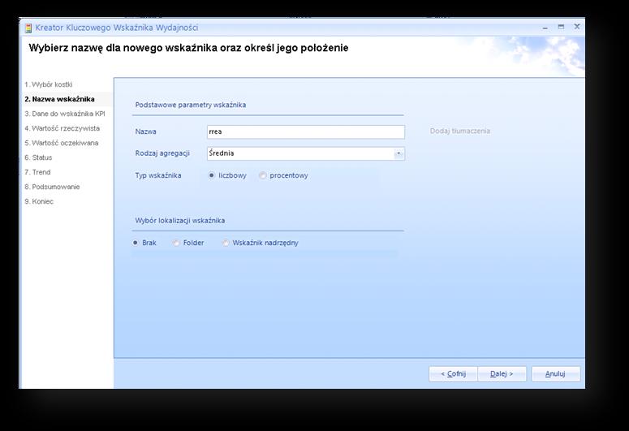Image resolution: width=629 pixels, height=431 pixels.
Task: Close the Kreator window
Action: click(x=577, y=27)
